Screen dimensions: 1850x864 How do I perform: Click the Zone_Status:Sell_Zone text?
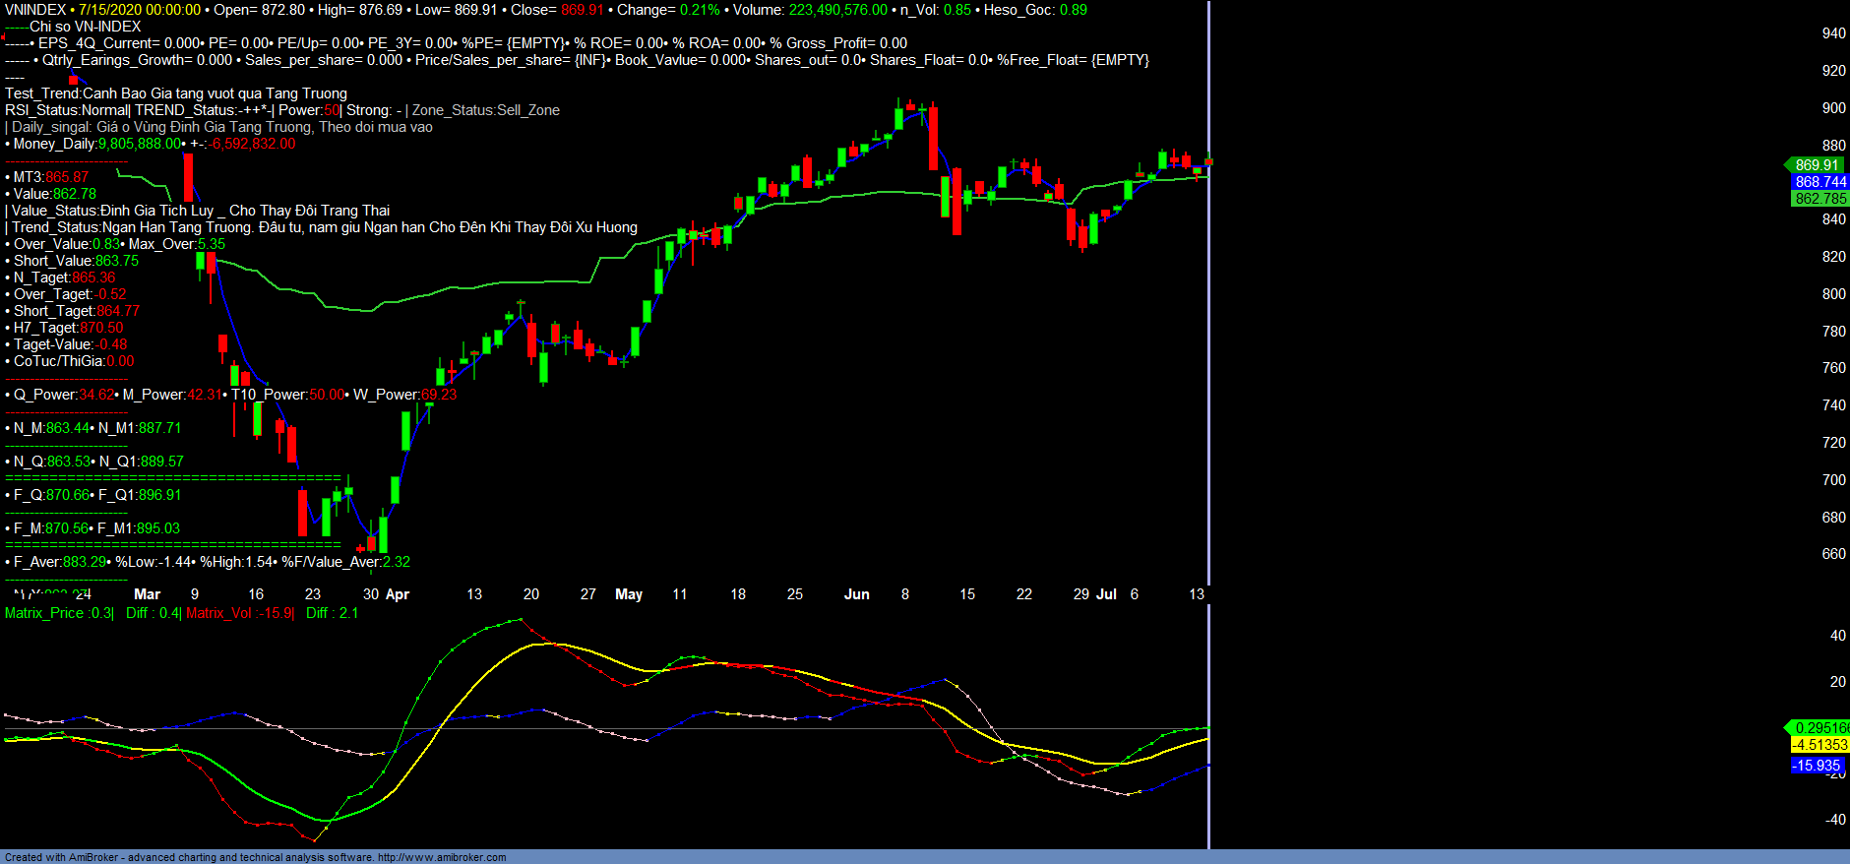(x=485, y=110)
